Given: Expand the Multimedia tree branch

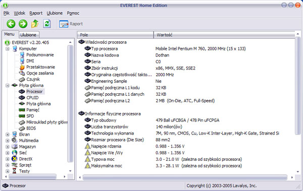Looking at the screenshot, I should click(x=8, y=141).
